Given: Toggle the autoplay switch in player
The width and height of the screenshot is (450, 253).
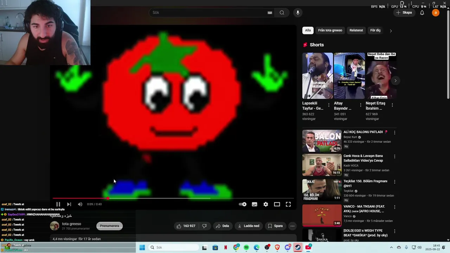Looking at the screenshot, I should (243, 204).
